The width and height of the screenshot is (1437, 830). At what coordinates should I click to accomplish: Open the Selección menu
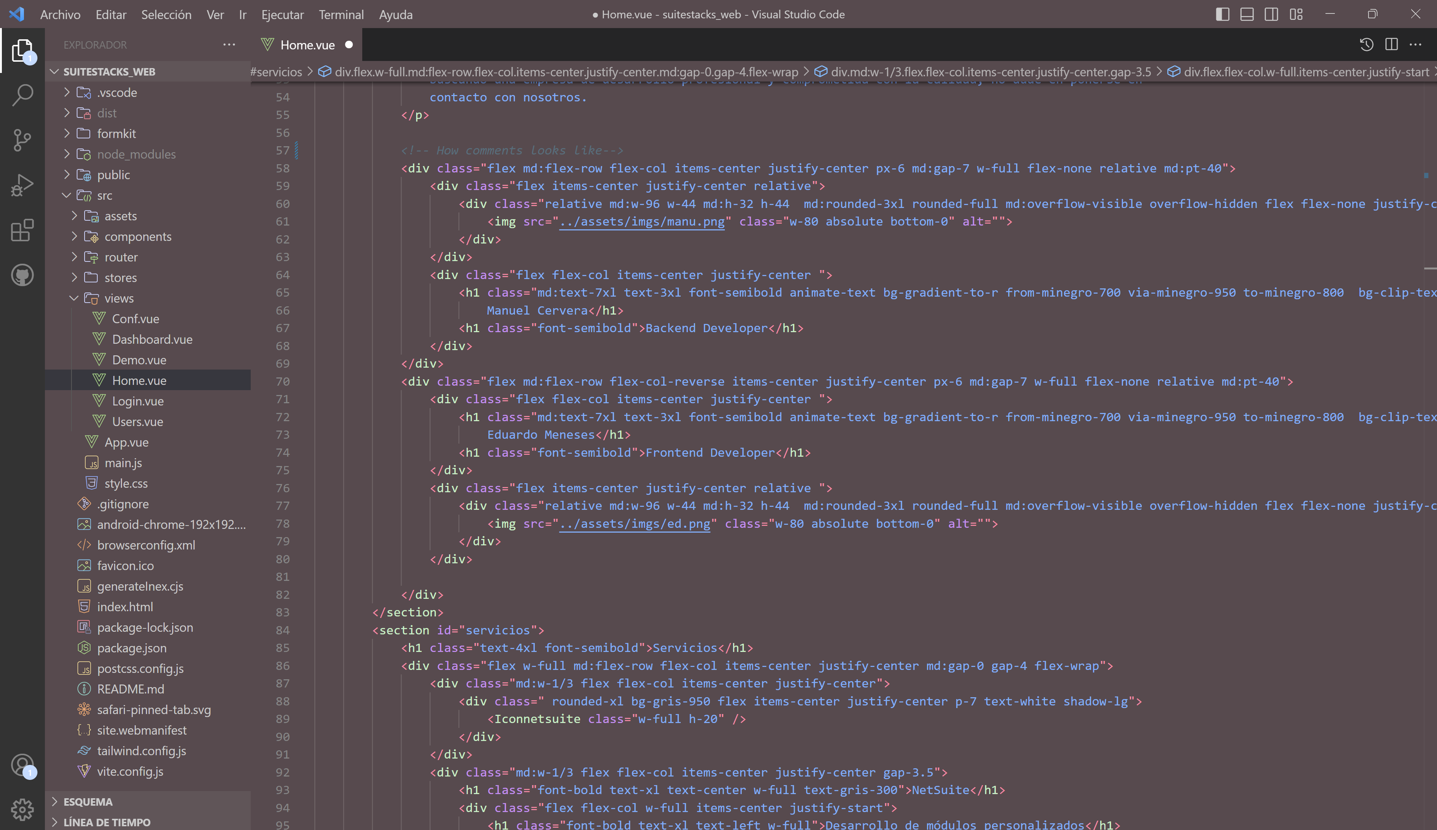(x=166, y=14)
